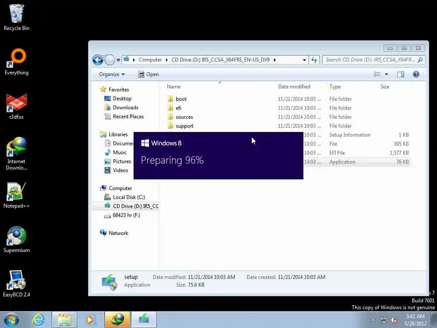This screenshot has width=437, height=328.
Task: Select the 395 KB File row
Action: click(x=357, y=144)
